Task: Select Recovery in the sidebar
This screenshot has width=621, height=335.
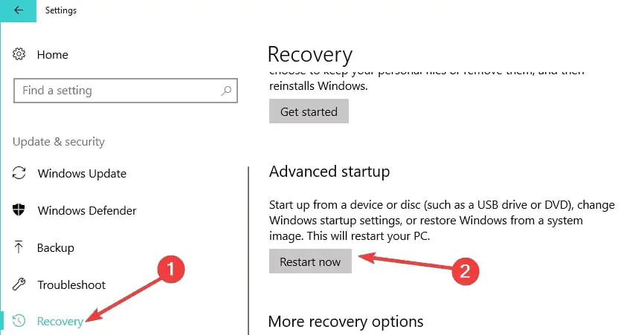Action: 59,321
